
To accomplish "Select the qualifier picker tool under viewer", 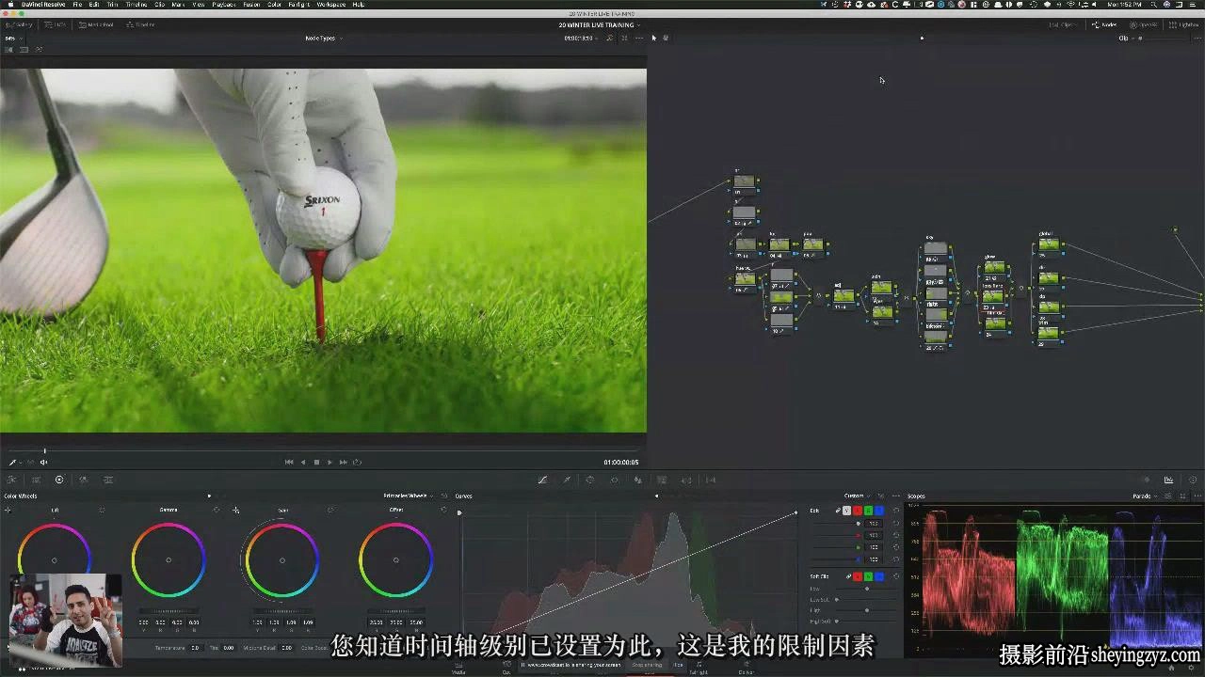I will tap(12, 462).
